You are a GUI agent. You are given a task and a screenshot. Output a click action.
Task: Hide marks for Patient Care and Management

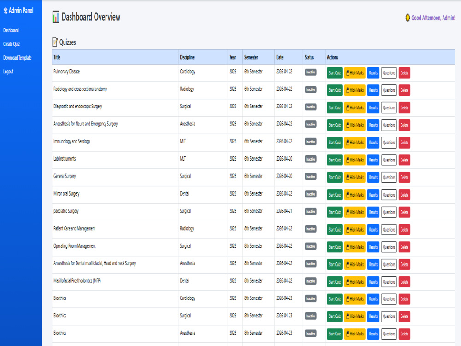click(x=355, y=230)
